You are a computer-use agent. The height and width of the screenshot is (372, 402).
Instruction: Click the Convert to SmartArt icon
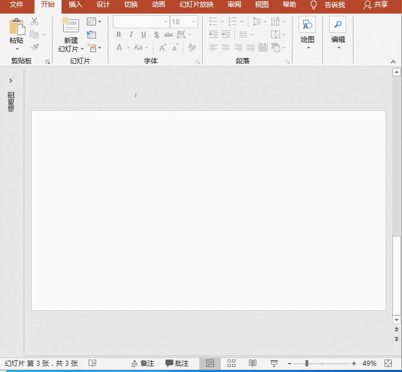[276, 47]
